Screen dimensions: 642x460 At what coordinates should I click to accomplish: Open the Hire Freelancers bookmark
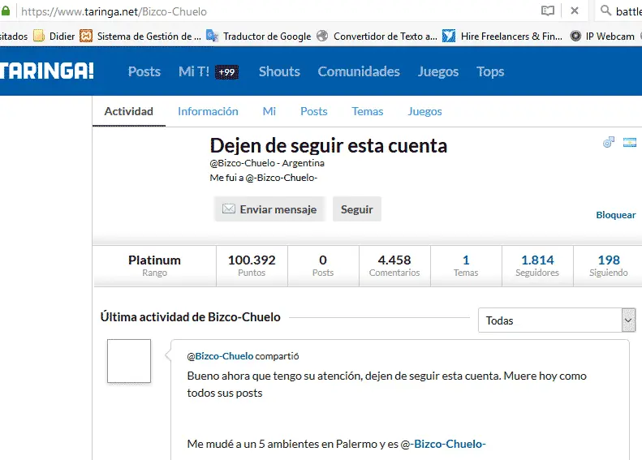click(x=502, y=36)
